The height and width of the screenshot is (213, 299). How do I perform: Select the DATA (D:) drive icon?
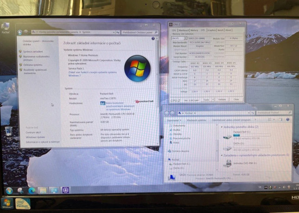227,148
